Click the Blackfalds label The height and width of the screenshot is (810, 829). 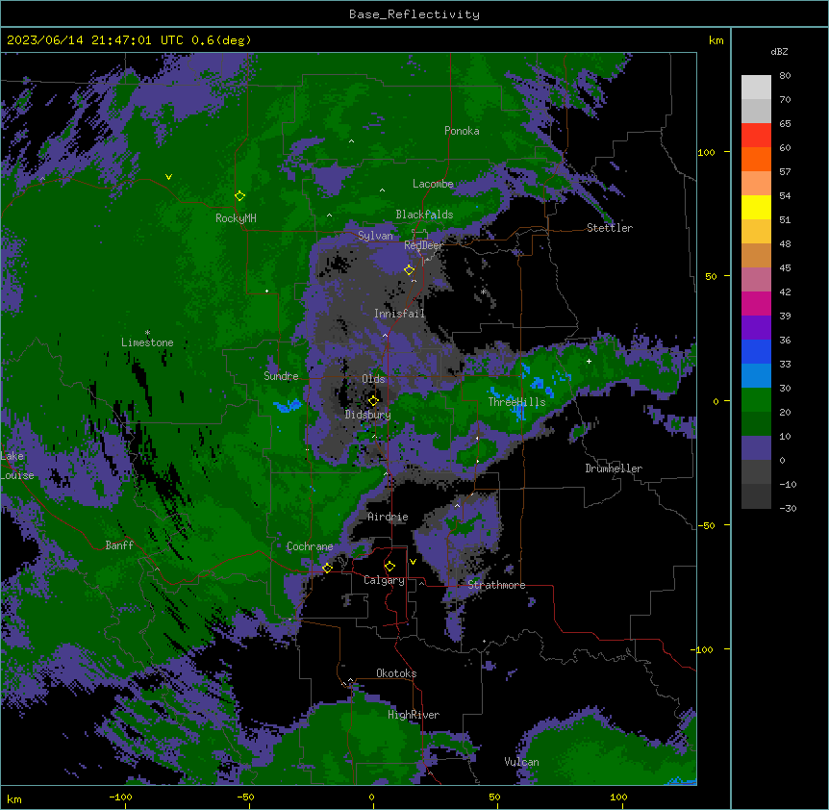[x=424, y=215]
